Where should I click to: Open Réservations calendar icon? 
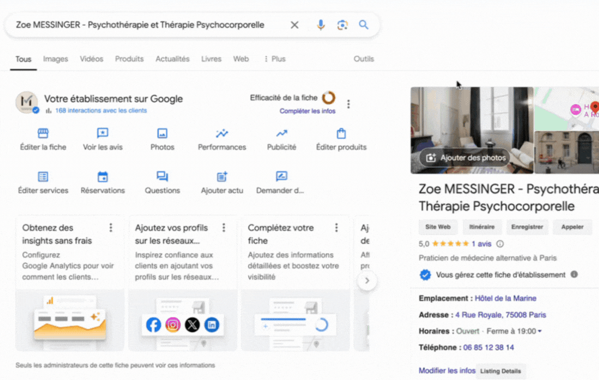tap(102, 177)
